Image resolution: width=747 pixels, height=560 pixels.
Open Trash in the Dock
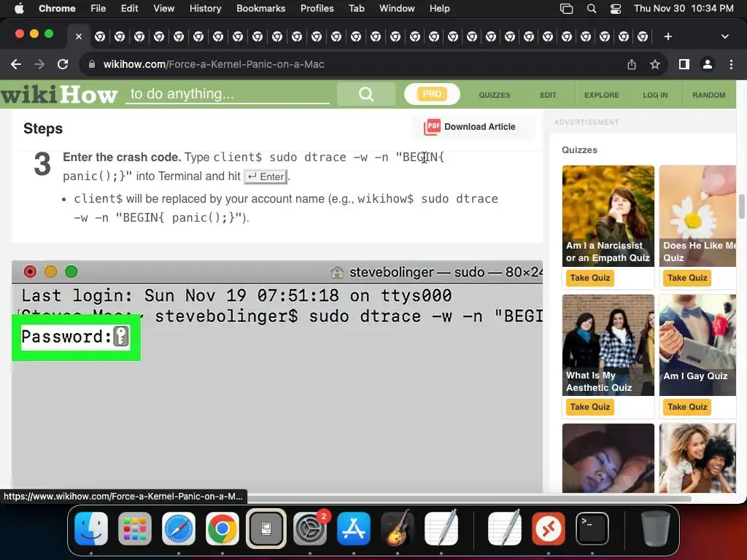pos(656,528)
